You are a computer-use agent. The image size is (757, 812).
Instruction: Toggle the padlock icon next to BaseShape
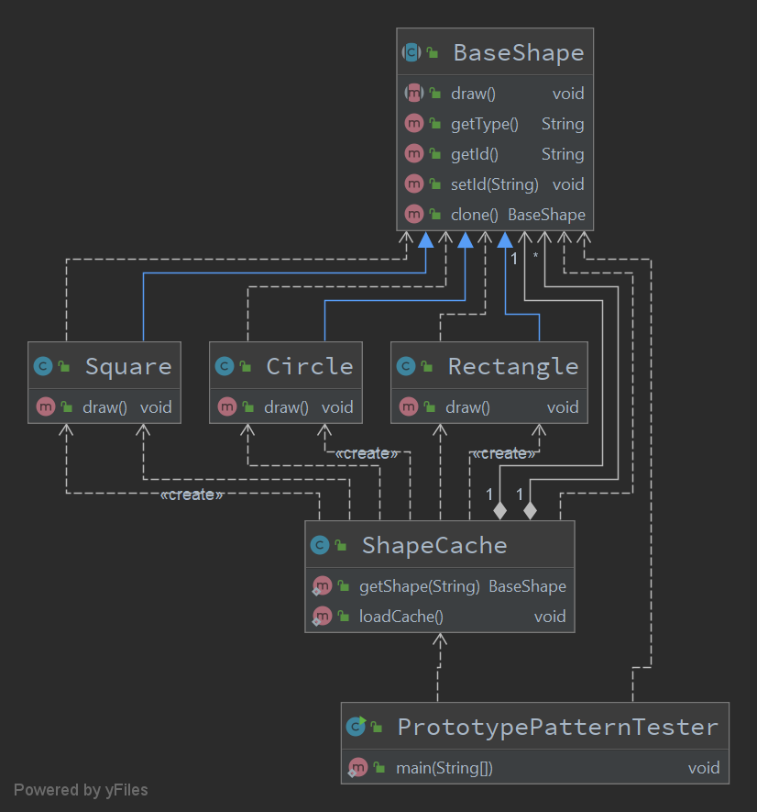point(432,52)
